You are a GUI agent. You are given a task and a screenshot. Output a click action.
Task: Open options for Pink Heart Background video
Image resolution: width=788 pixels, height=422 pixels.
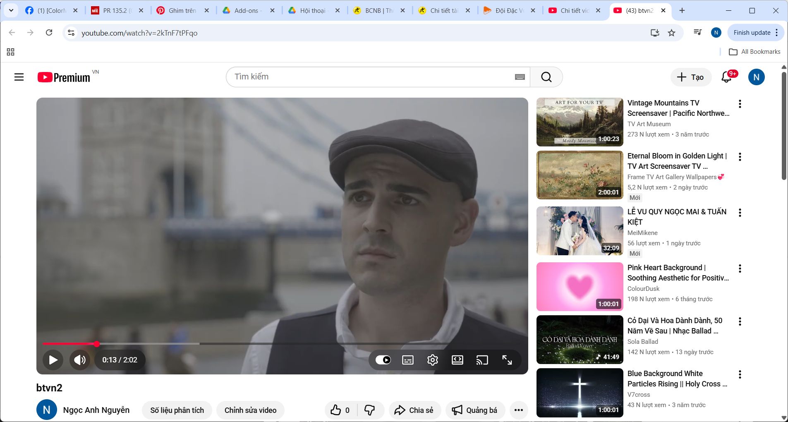point(740,269)
